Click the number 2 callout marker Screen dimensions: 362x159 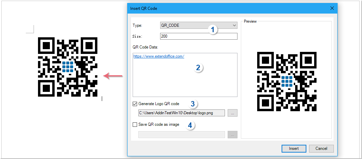199,67
